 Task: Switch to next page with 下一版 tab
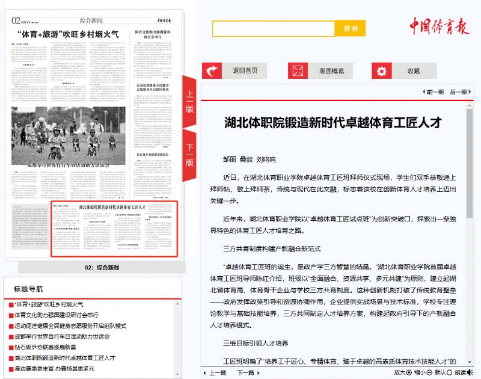189,155
